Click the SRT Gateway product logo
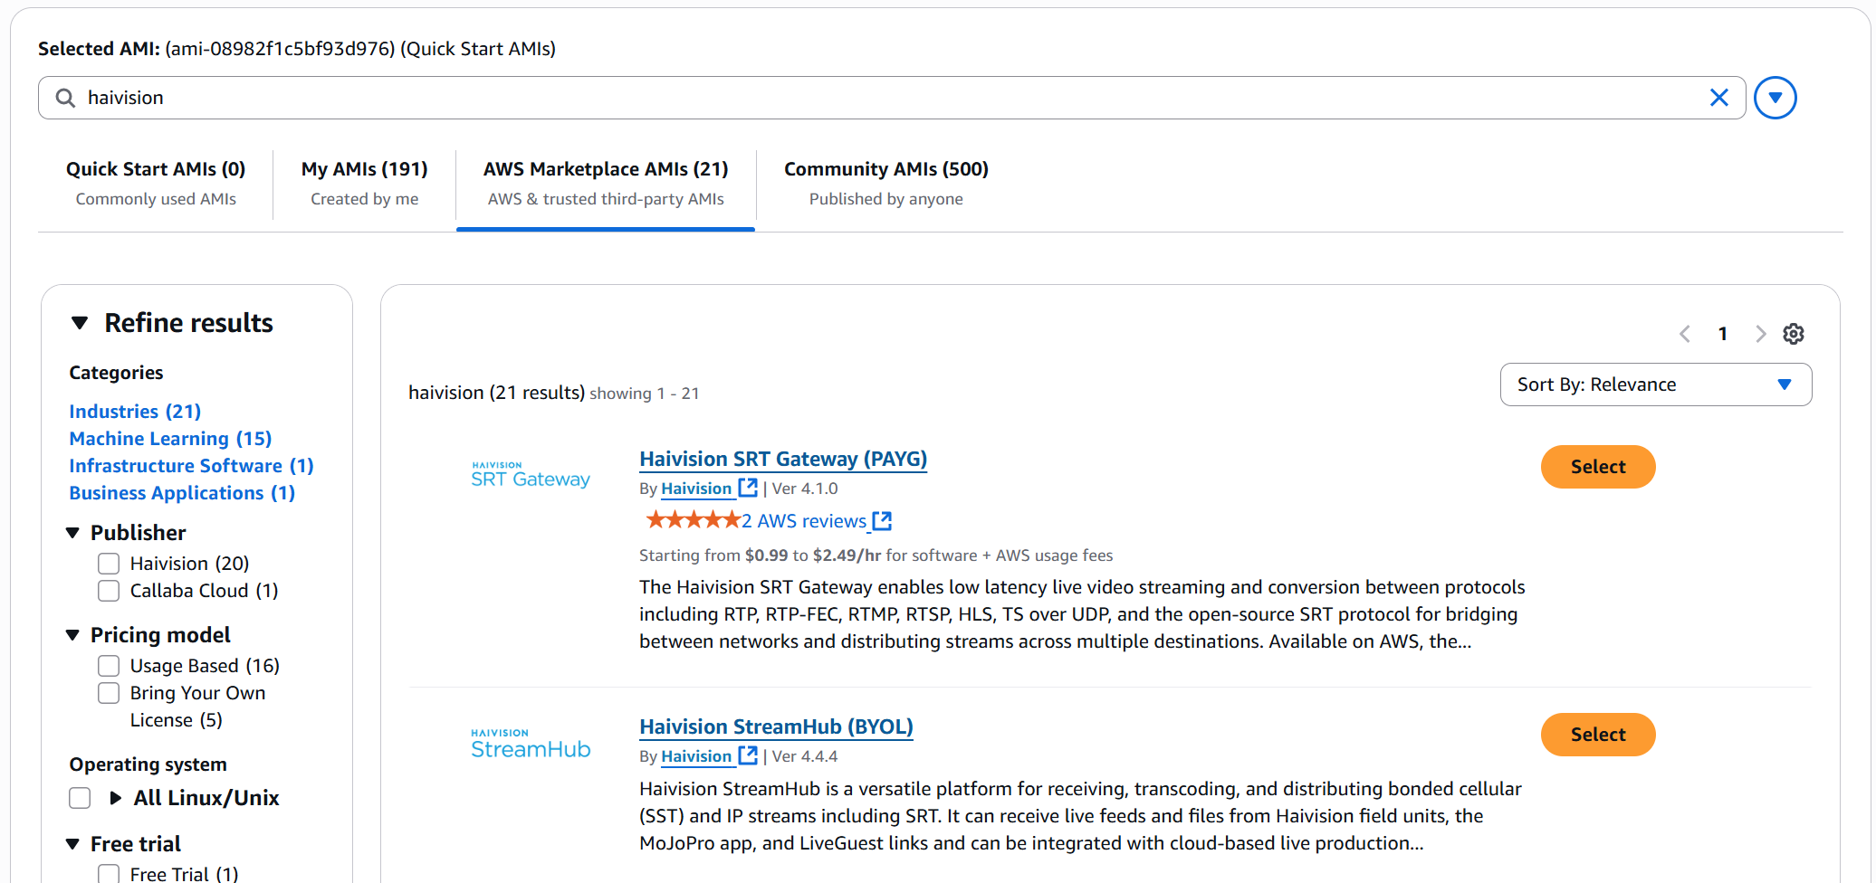1876x883 pixels. click(x=531, y=475)
